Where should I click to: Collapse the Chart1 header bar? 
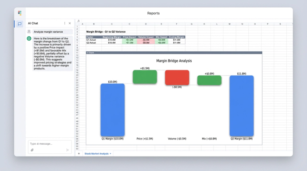pyautogui.click(x=174, y=53)
